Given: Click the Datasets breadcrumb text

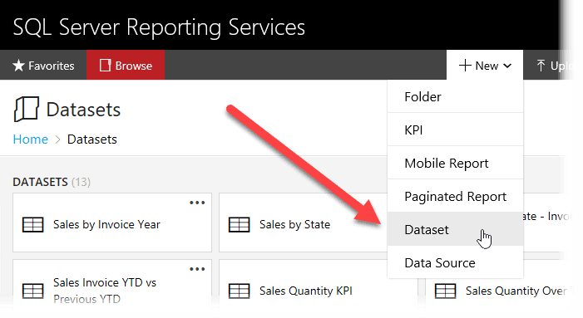Looking at the screenshot, I should pyautogui.click(x=91, y=139).
